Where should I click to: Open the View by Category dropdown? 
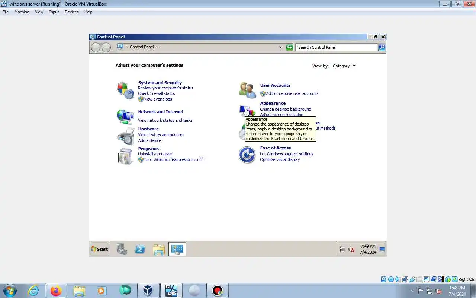click(x=344, y=66)
